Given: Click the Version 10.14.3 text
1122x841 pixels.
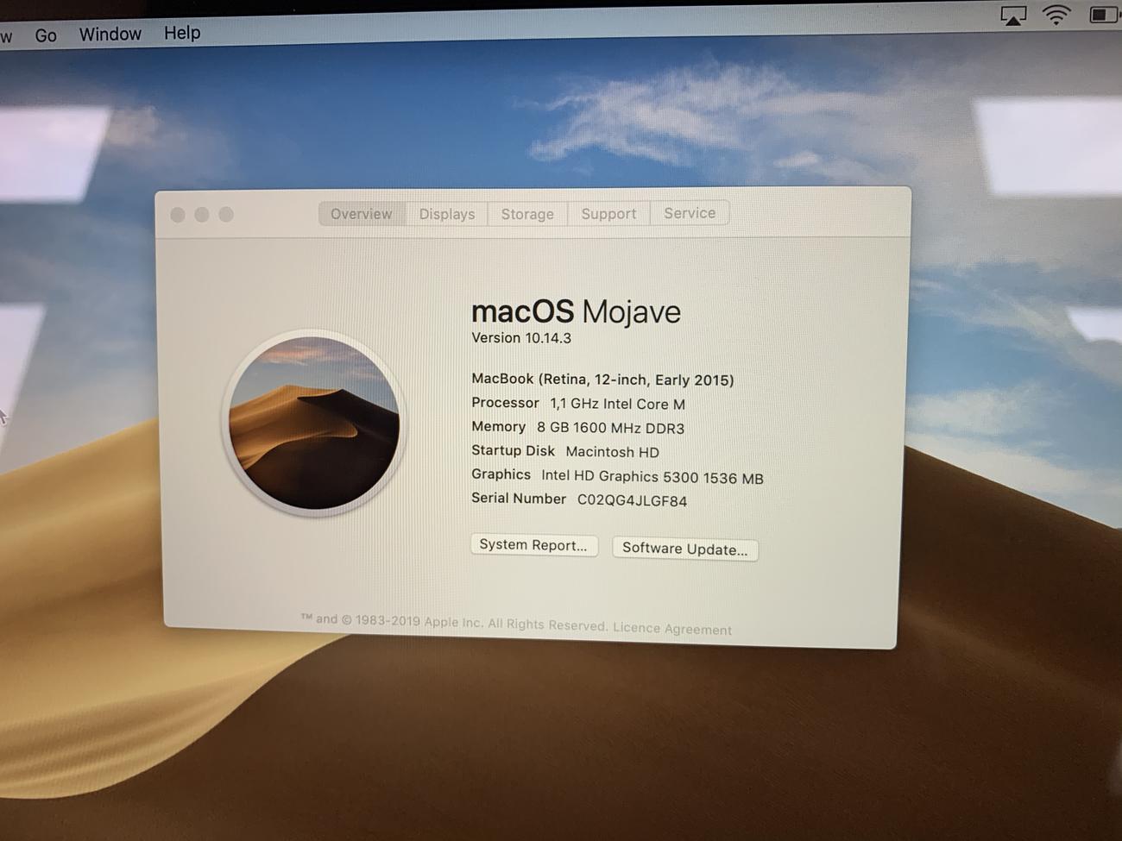Looking at the screenshot, I should pyautogui.click(x=521, y=338).
